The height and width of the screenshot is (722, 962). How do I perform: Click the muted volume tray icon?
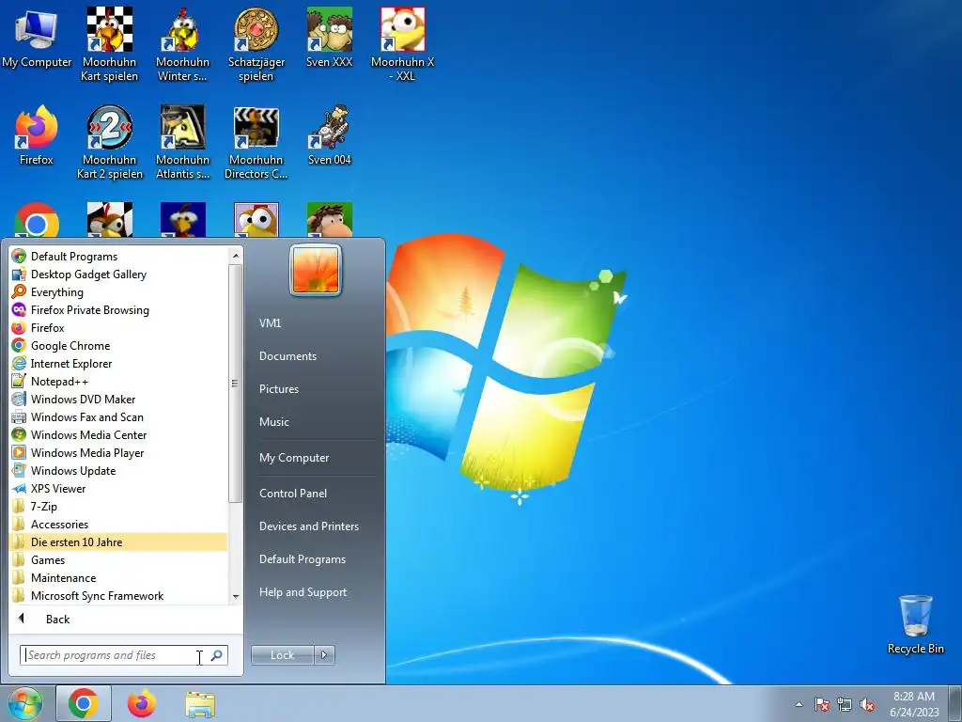867,705
